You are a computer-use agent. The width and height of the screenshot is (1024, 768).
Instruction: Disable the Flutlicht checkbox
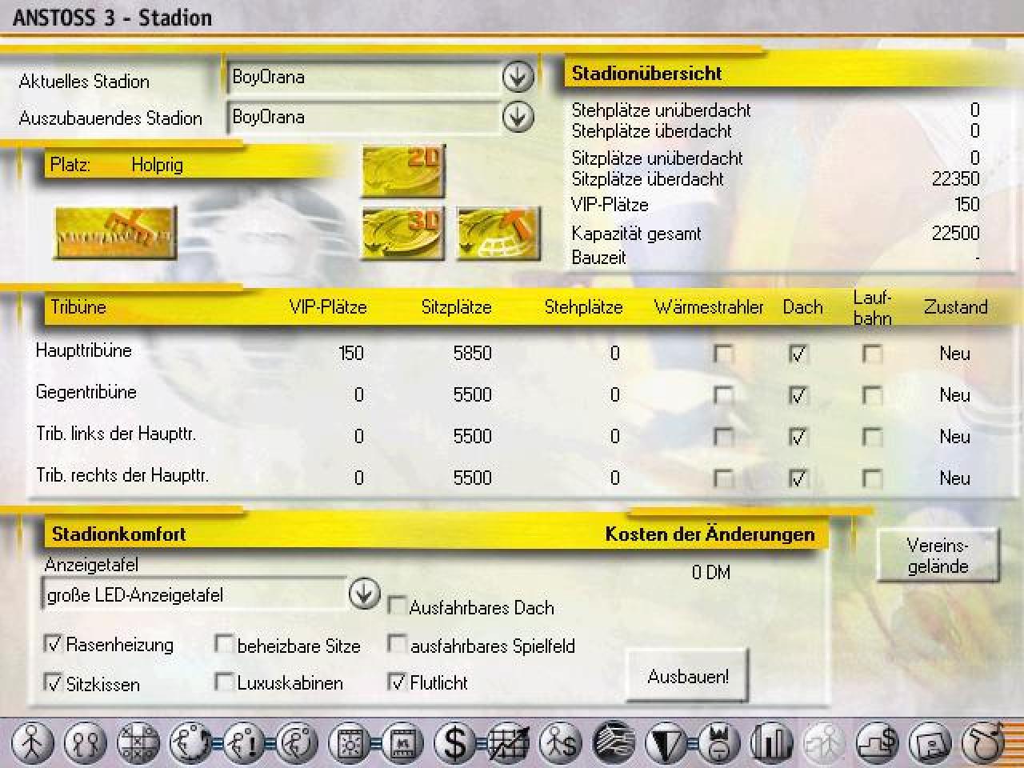(x=397, y=682)
